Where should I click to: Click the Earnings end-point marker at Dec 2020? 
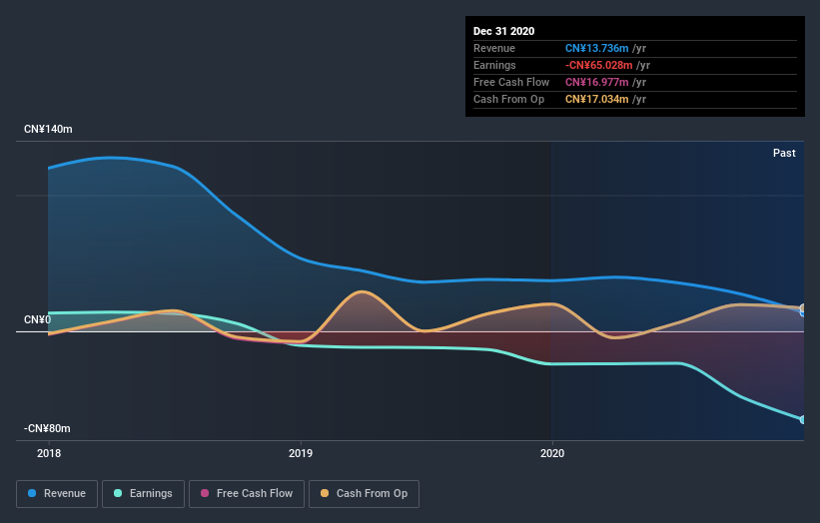coord(803,419)
